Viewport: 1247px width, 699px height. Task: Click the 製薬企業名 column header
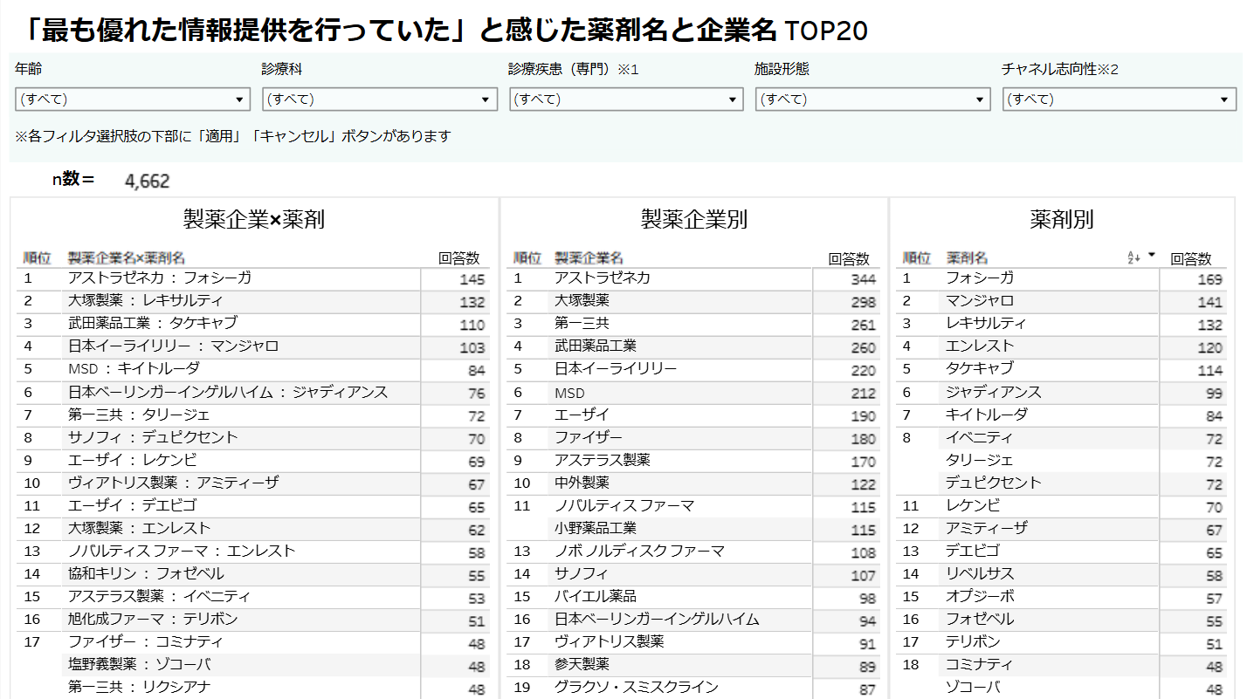(589, 258)
